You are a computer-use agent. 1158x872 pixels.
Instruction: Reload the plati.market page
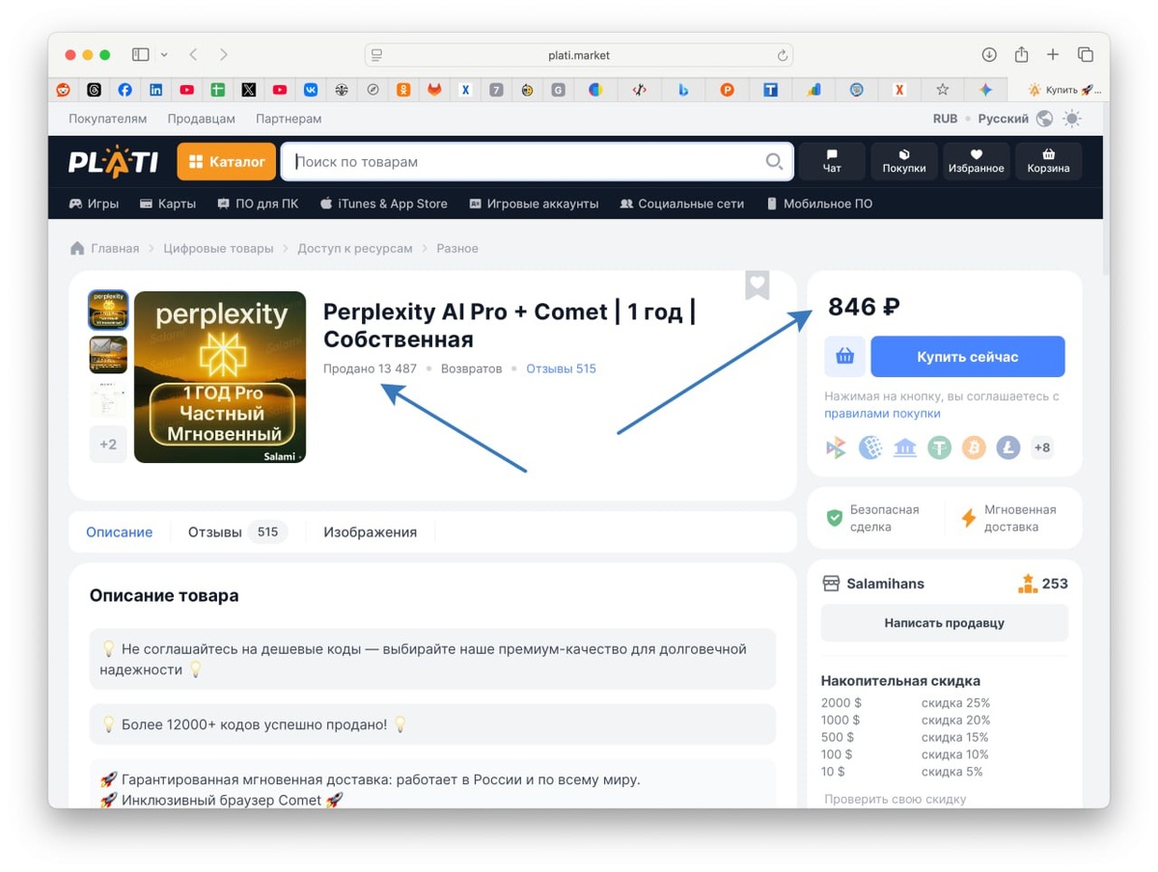[783, 55]
